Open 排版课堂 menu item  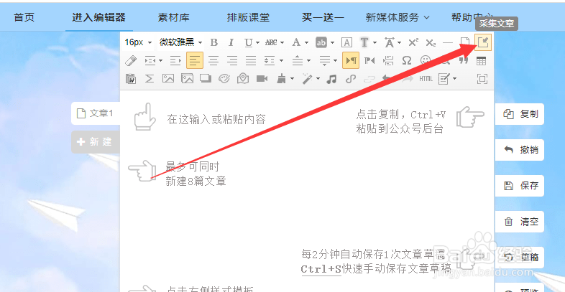248,17
